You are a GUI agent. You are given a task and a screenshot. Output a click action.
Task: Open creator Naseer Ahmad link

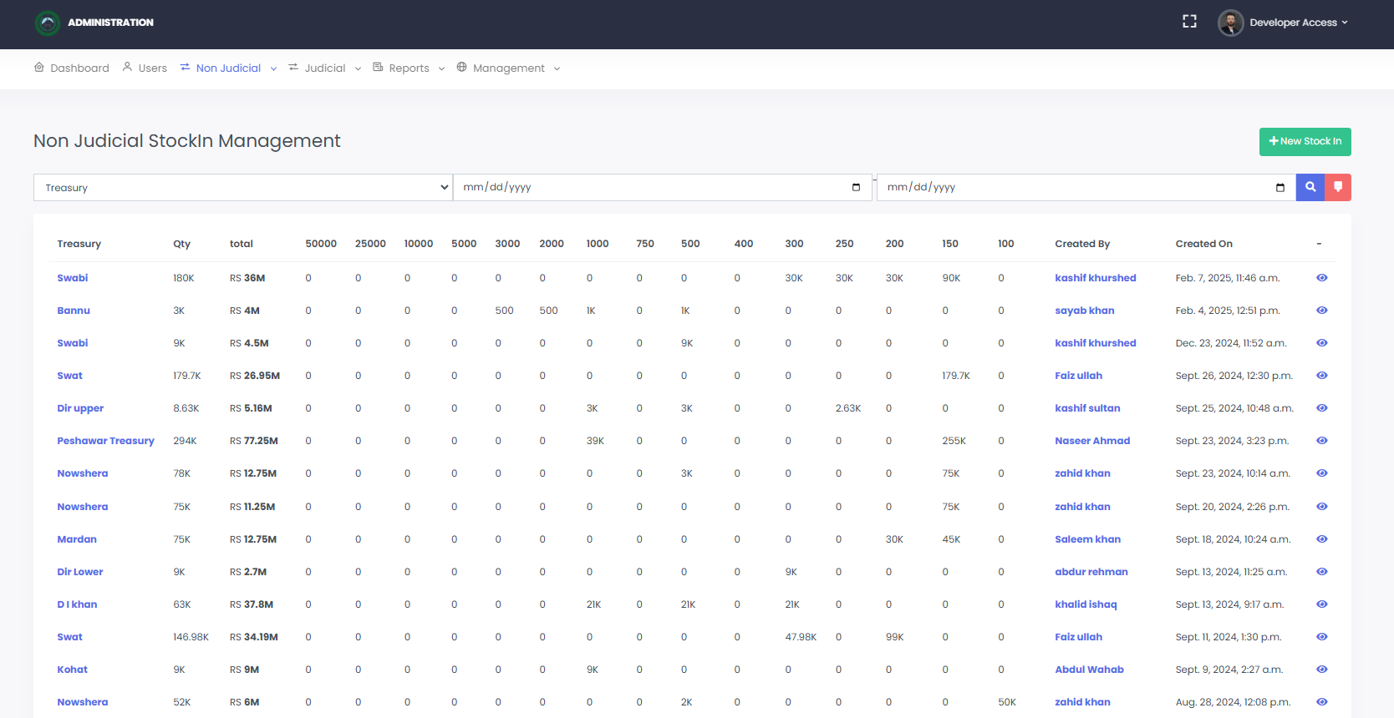point(1091,441)
